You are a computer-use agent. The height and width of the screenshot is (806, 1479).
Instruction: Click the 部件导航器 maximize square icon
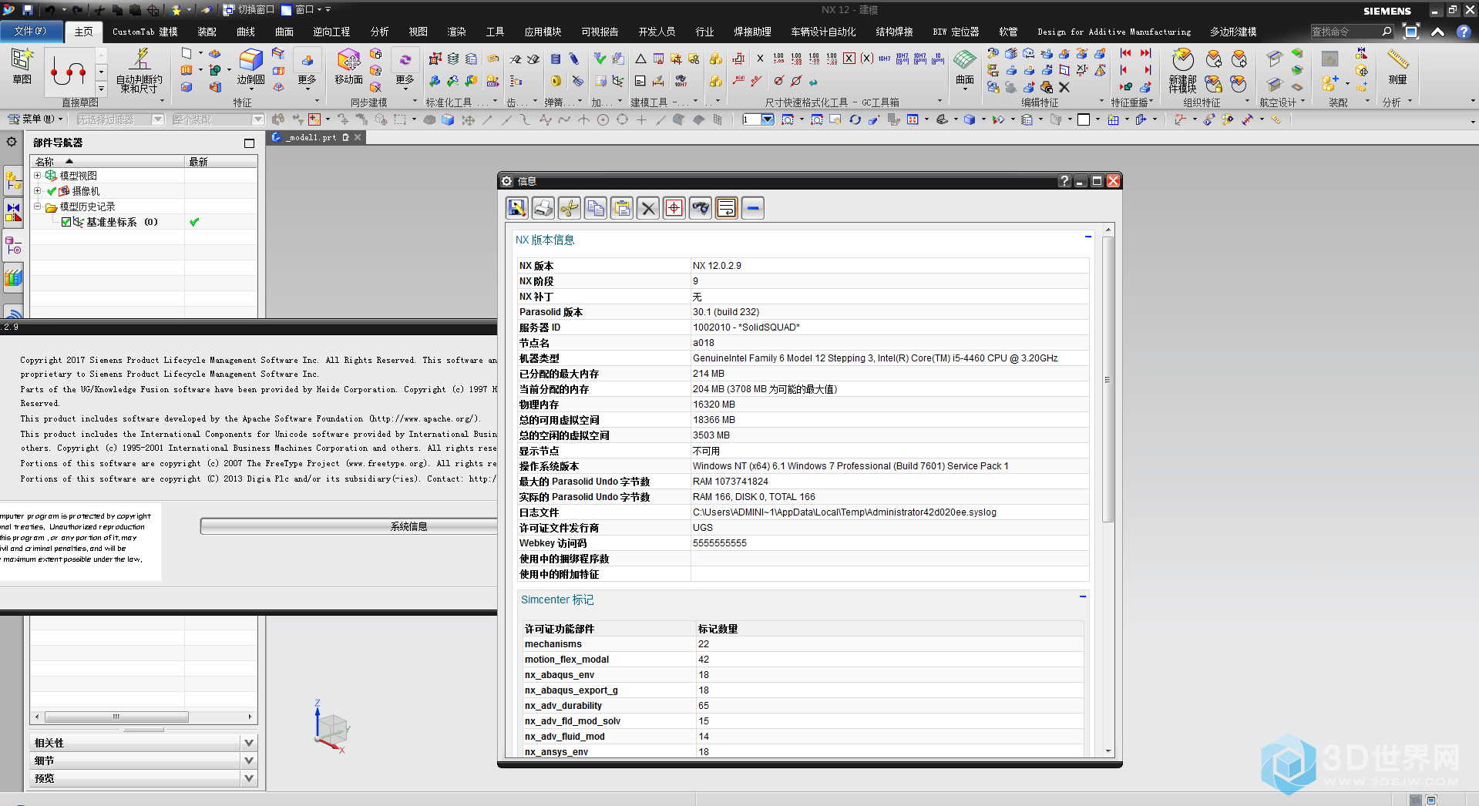pyautogui.click(x=249, y=143)
